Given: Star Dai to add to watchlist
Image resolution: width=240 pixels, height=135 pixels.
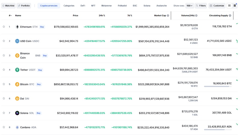Looking at the screenshot, I should (x=4, y=98).
